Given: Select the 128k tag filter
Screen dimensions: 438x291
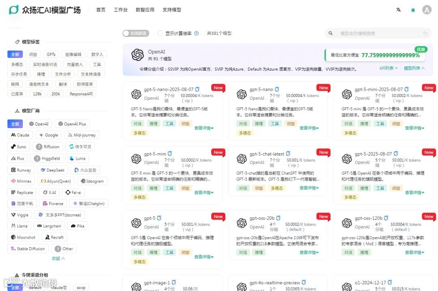Looking at the screenshot, I should click(37, 94).
